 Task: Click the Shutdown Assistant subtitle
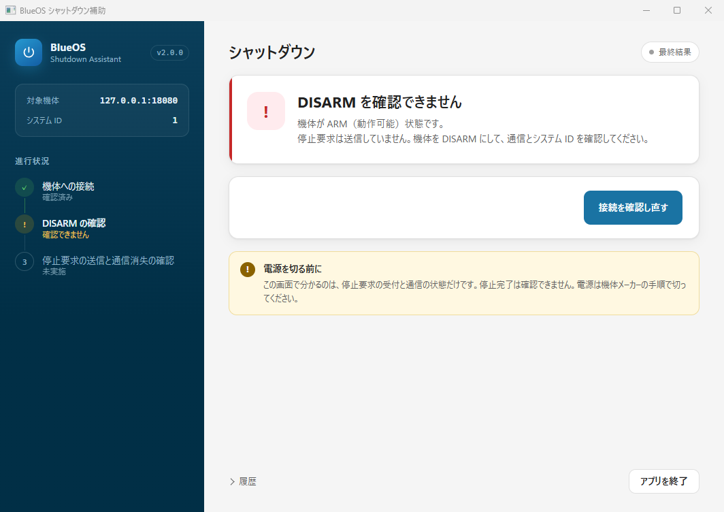86,59
